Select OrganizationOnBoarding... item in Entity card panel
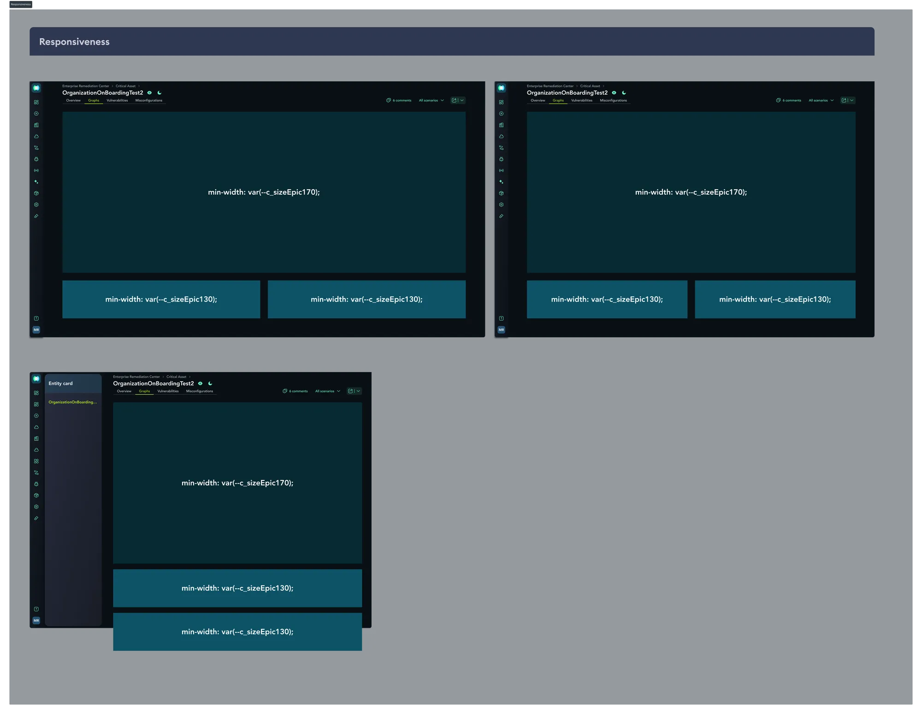The height and width of the screenshot is (714, 922). click(73, 402)
